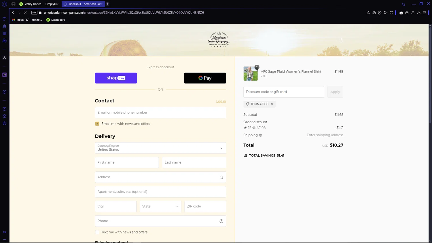The image size is (432, 243).
Task: Open the Dashboard bookmark
Action: click(x=56, y=20)
